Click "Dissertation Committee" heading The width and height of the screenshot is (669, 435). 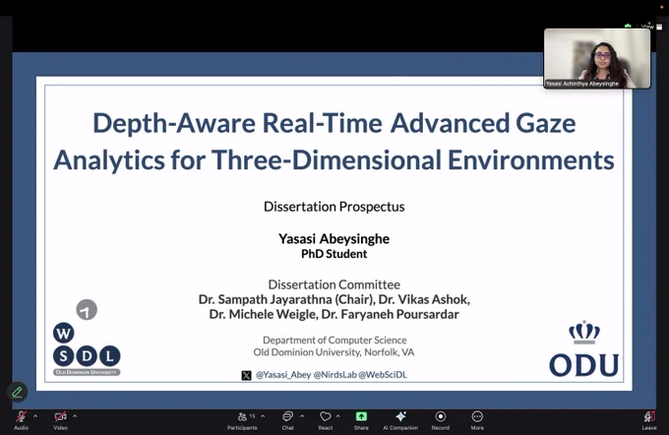click(334, 284)
